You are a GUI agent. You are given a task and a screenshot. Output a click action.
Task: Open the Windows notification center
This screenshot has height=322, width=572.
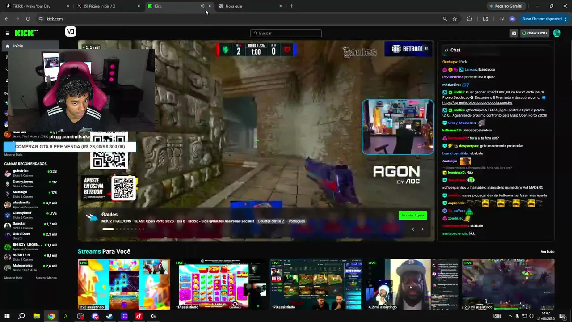click(x=563, y=316)
